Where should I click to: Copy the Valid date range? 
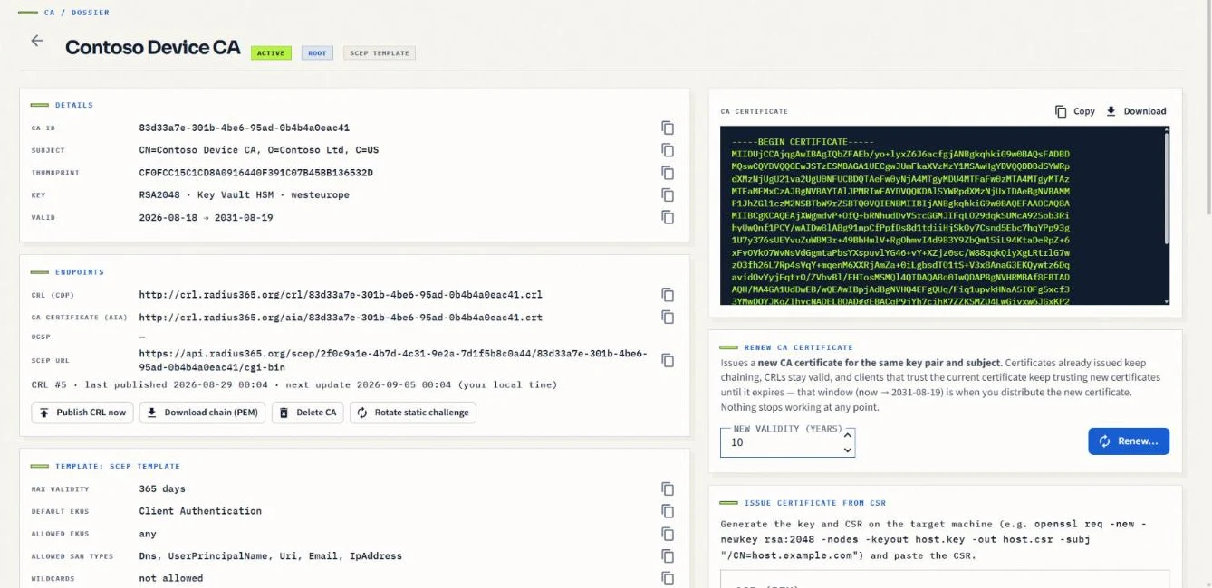tap(668, 217)
